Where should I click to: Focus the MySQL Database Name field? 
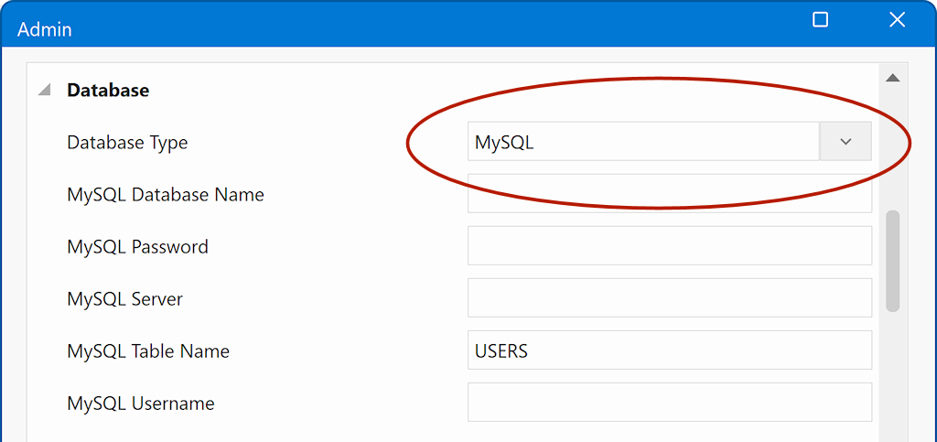tap(669, 194)
